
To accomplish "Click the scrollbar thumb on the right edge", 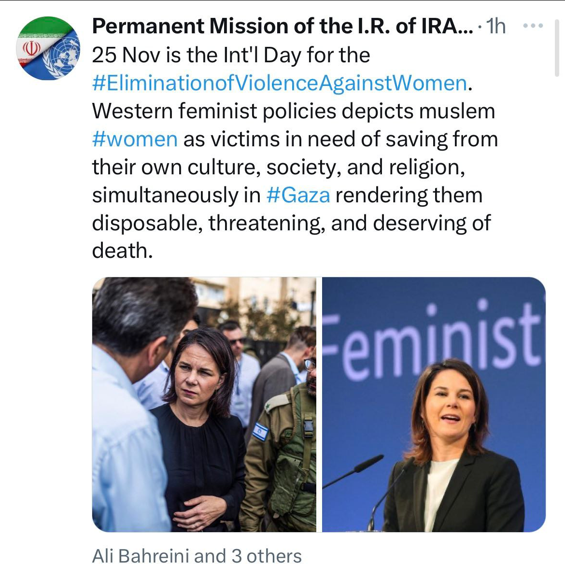I will [x=557, y=48].
